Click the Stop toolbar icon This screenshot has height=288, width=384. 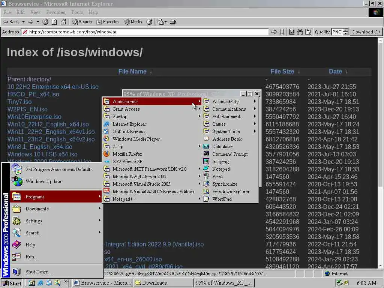point(45,22)
